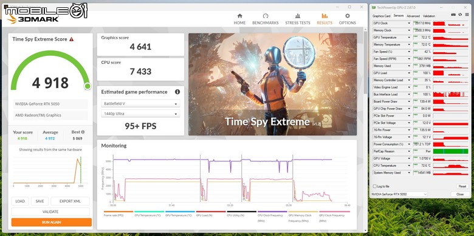This screenshot has width=474, height=236.
Task: Click the GPU-Z screenshot camera icon
Action: (x=453, y=15)
